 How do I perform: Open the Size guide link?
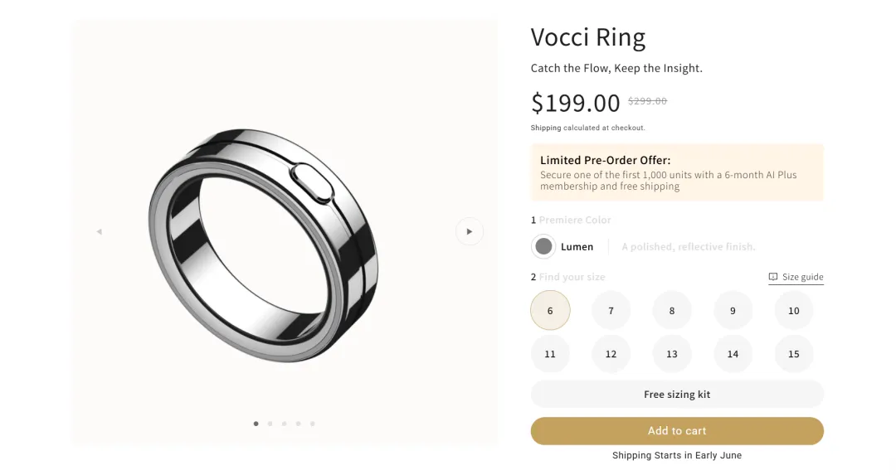(796, 277)
